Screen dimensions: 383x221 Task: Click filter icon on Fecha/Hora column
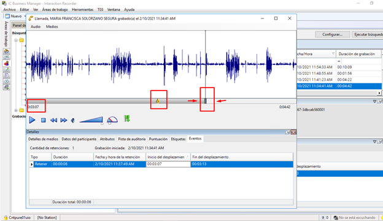click(333, 54)
